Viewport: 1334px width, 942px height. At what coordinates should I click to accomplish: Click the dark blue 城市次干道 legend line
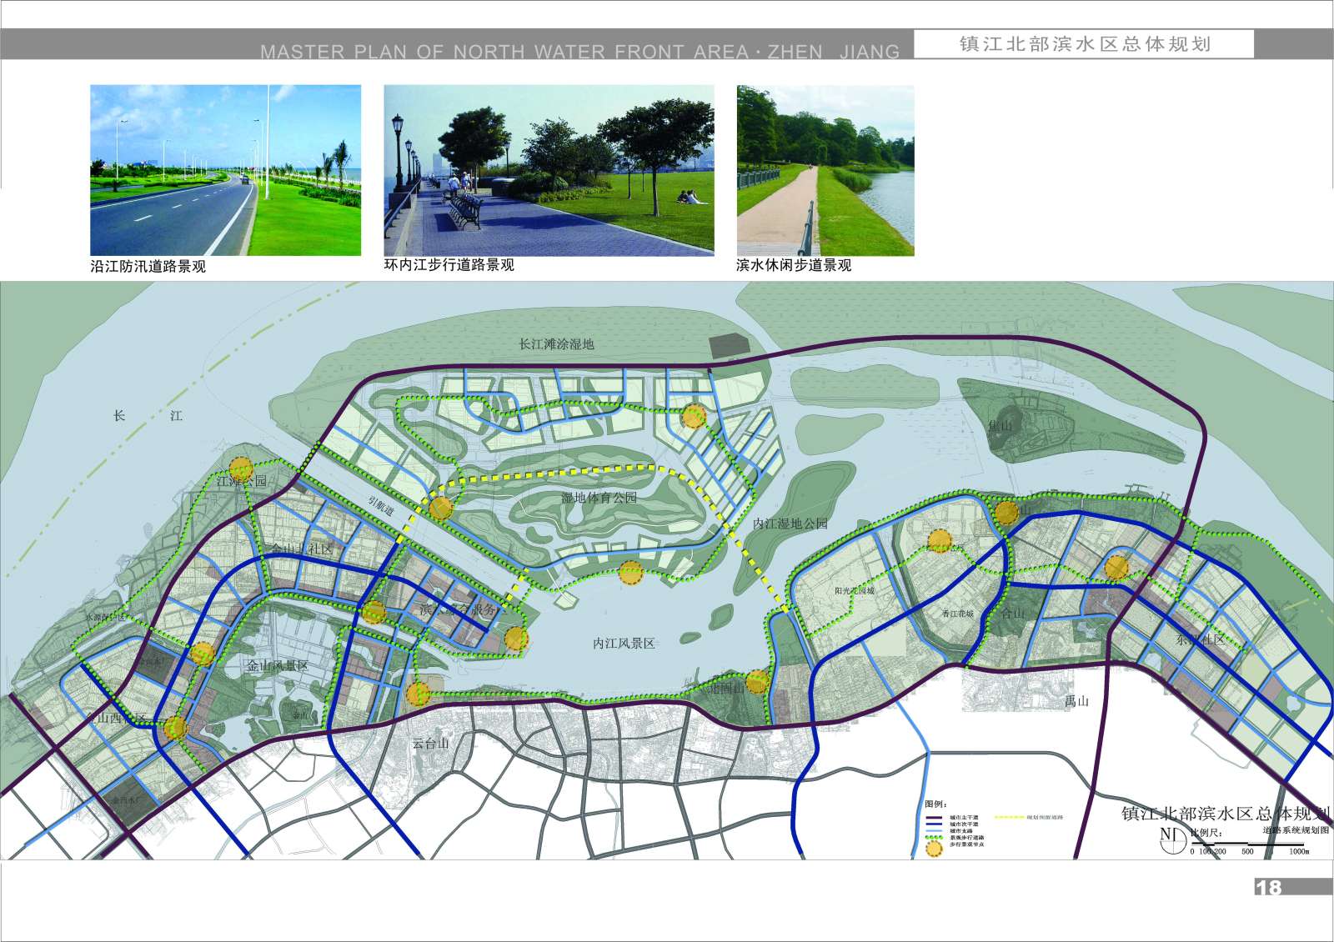tap(934, 824)
